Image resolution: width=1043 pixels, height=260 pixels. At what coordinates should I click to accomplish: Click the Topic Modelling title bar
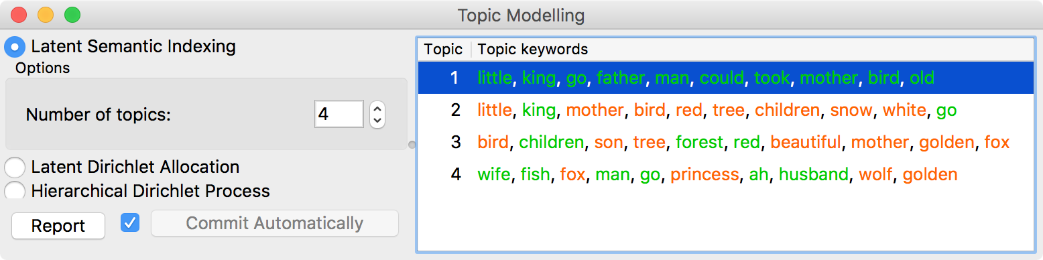[x=521, y=15]
